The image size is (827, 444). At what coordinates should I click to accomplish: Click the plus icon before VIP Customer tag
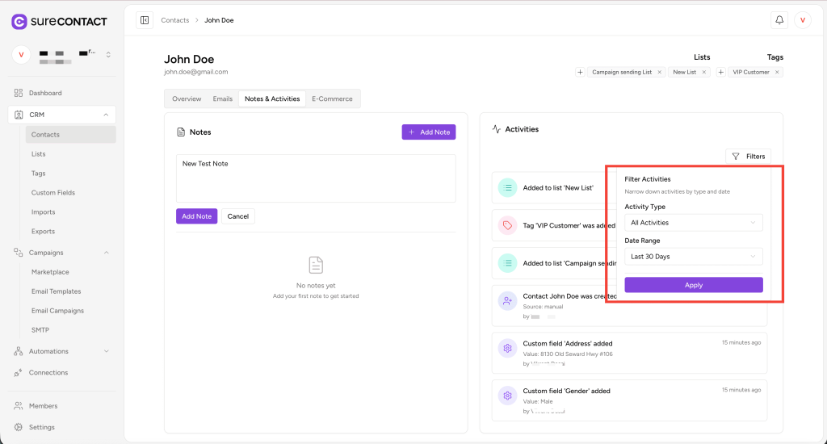pos(720,72)
